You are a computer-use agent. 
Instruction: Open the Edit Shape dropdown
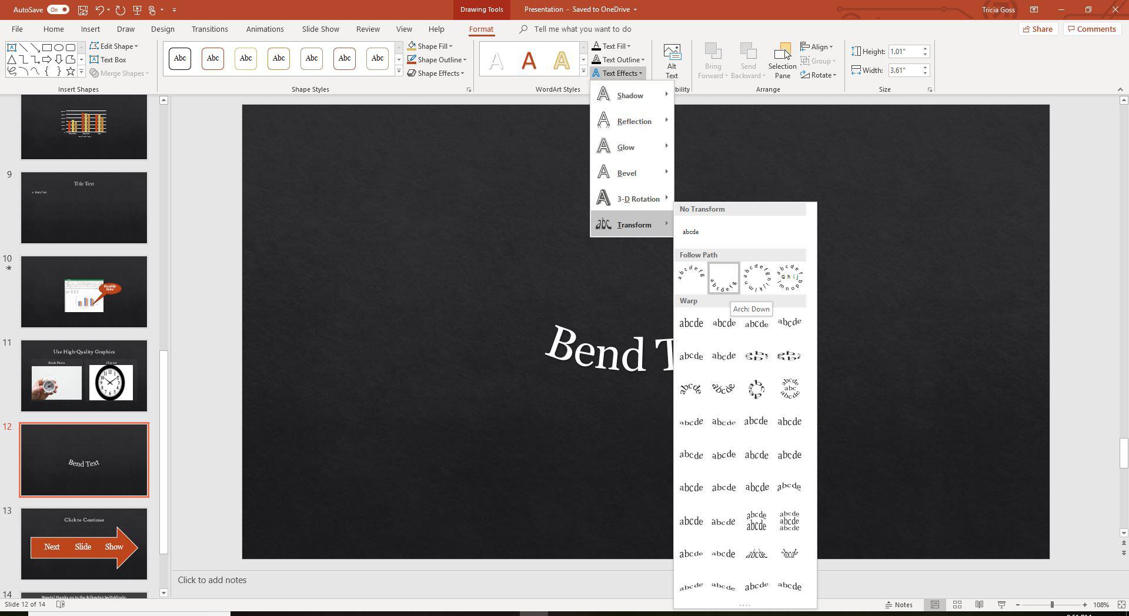pos(114,46)
